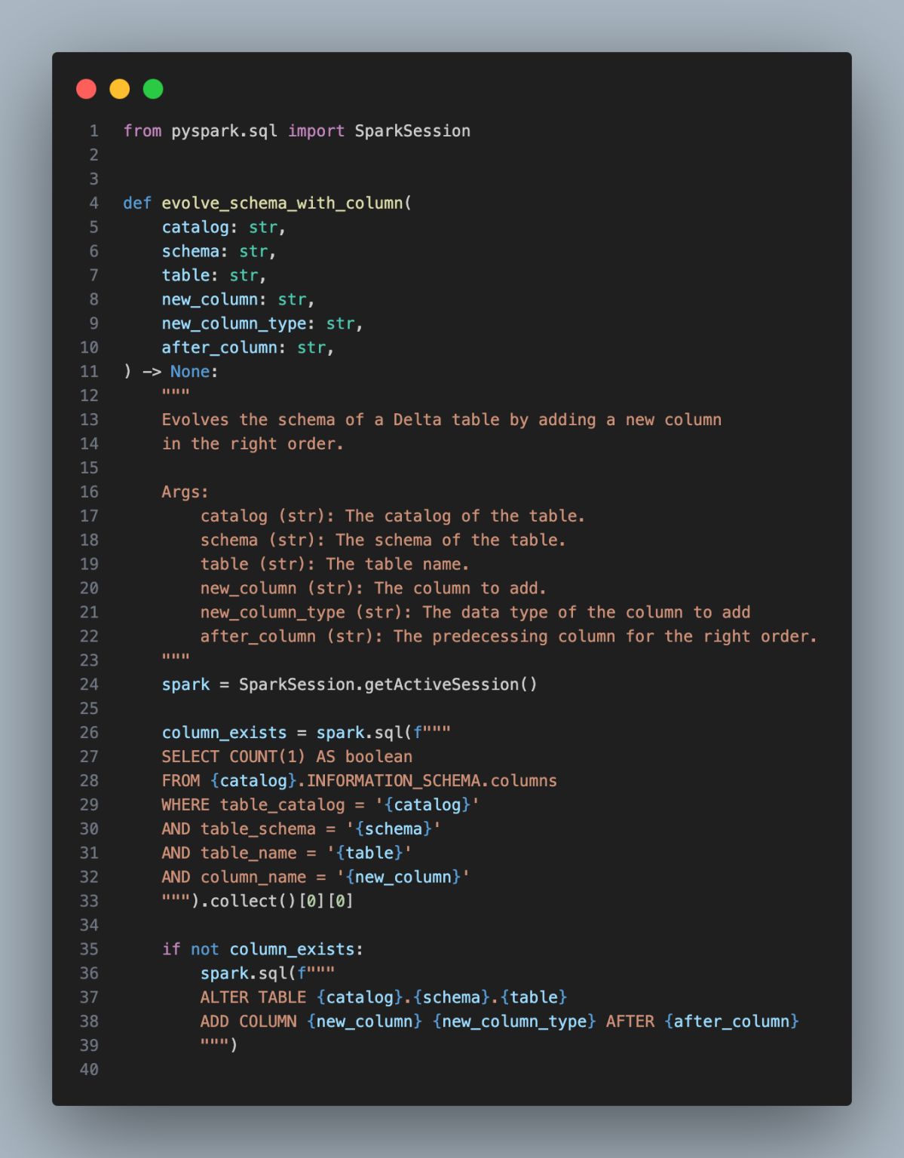The height and width of the screenshot is (1158, 904).
Task: Click the None return type on line 11
Action: pyautogui.click(x=190, y=372)
